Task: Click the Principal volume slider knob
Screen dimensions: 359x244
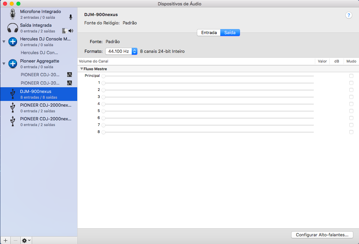Action: pos(104,76)
